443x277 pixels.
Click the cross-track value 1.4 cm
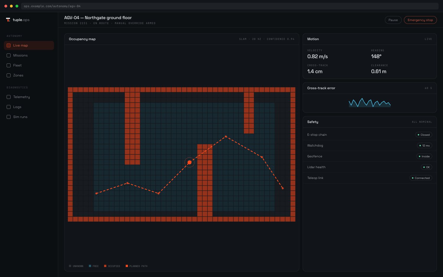tap(315, 71)
